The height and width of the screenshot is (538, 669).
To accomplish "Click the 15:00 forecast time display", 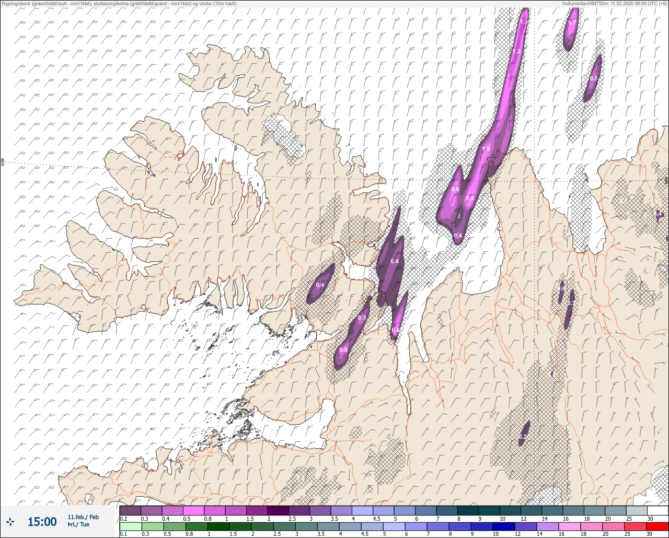I will [x=42, y=521].
